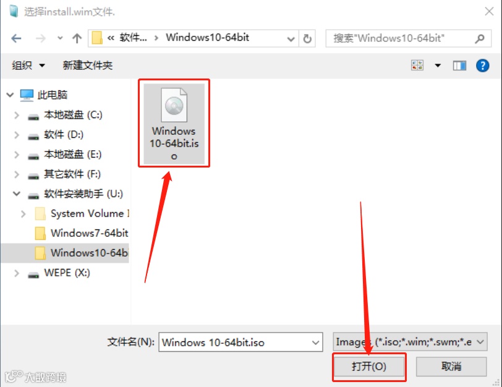The height and width of the screenshot is (387, 502).
Task: Open the view options dropdown arrow
Action: coord(438,66)
